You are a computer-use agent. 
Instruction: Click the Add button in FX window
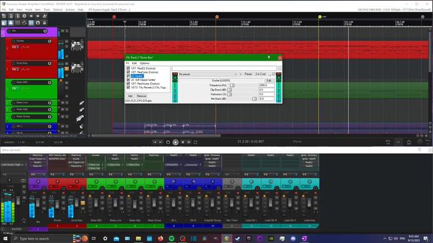[130, 96]
